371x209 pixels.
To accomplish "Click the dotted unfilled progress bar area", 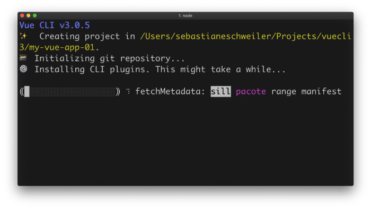I will tap(72, 91).
